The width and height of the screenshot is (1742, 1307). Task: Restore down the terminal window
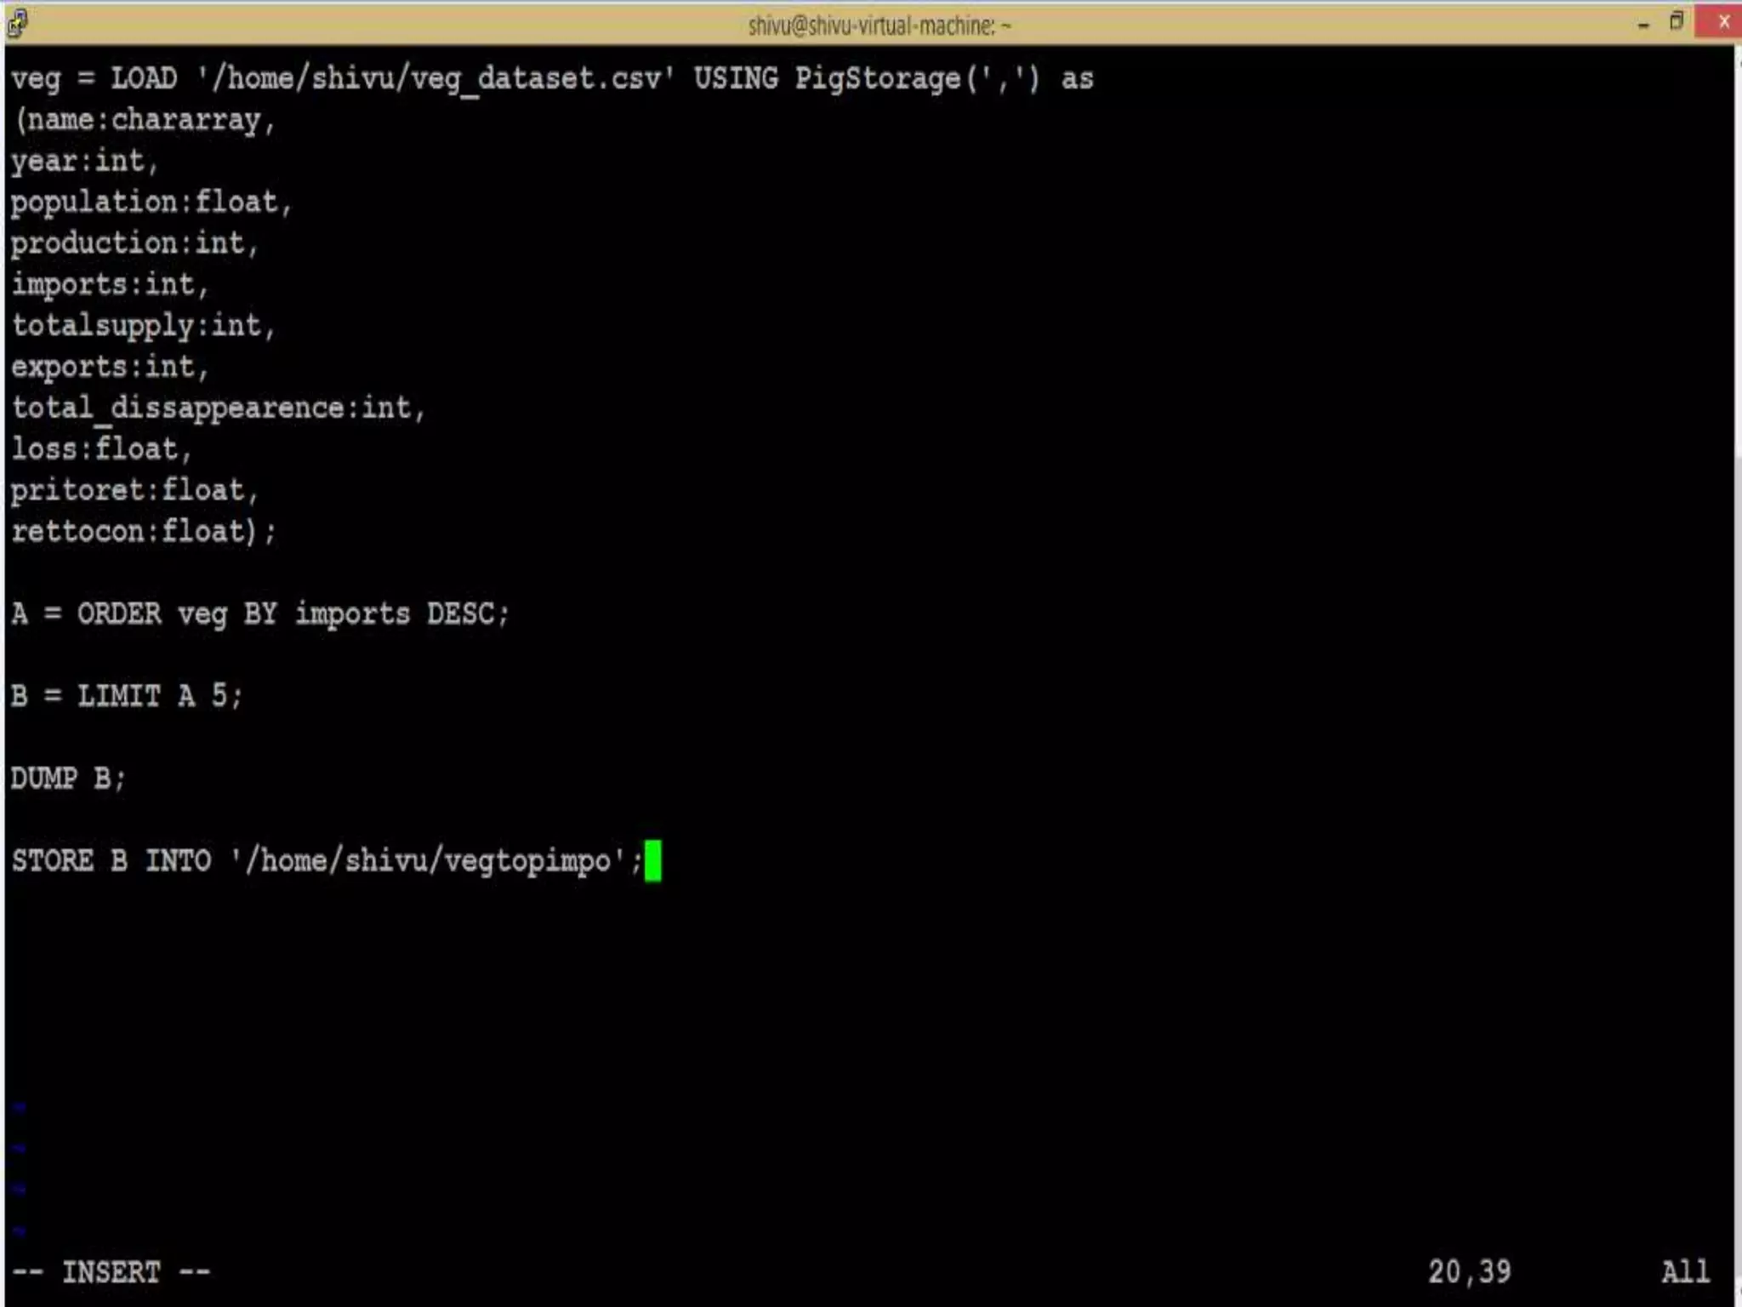[x=1677, y=22]
